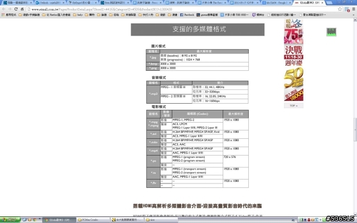The width and height of the screenshot is (357, 223).
Task: Switch to the Outlook tab
Action: pyautogui.click(x=50, y=3)
